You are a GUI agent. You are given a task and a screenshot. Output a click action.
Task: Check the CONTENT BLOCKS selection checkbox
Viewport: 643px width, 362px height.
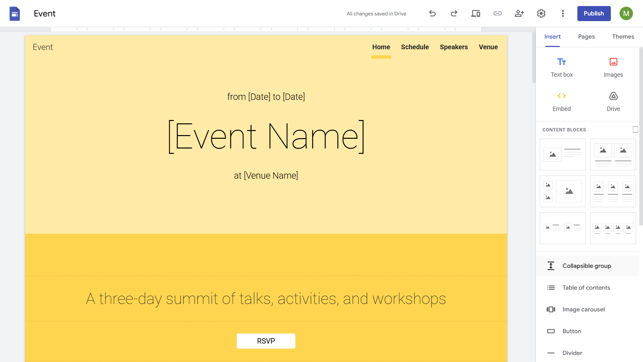click(x=636, y=129)
